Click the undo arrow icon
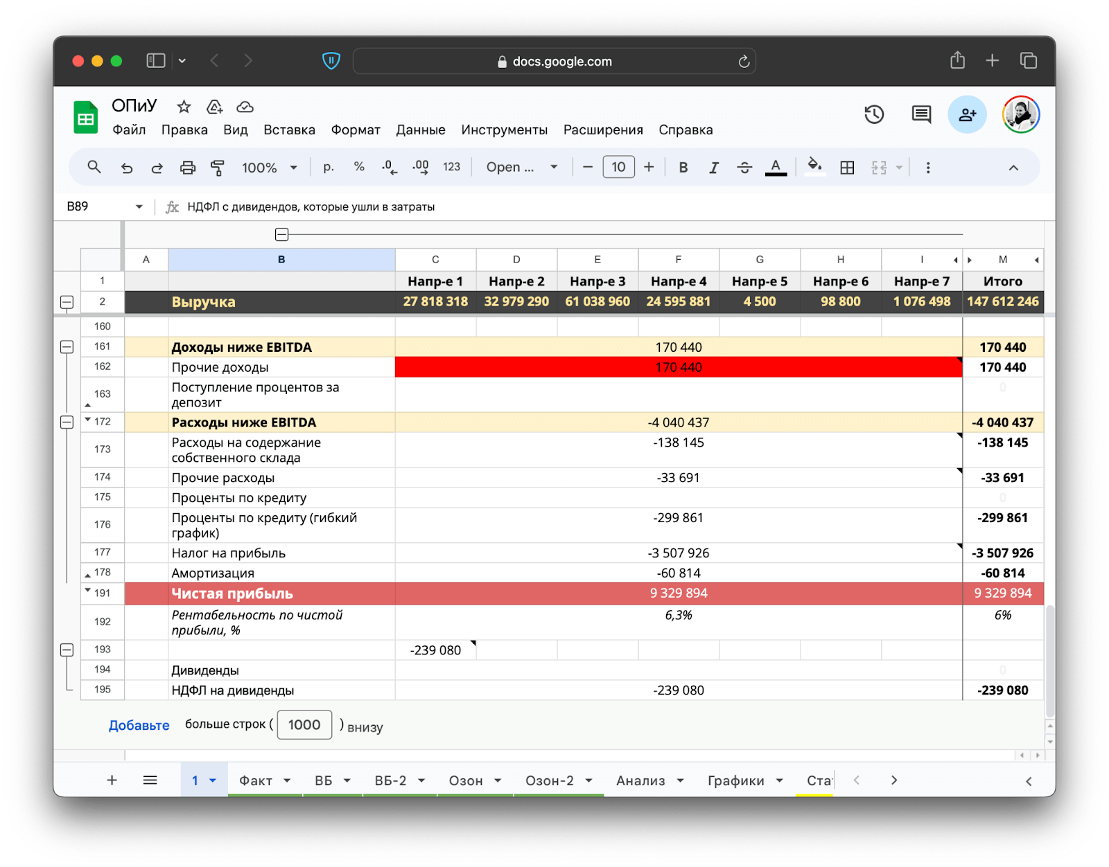The width and height of the screenshot is (1109, 867). pos(126,168)
